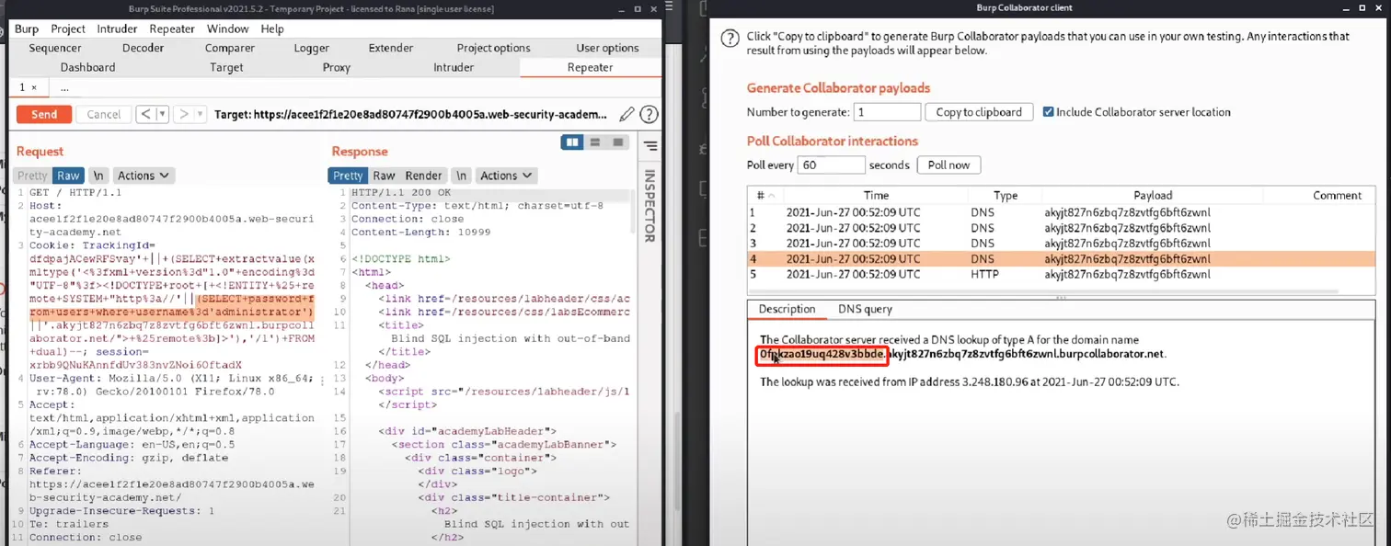Select Render view in Response panel

(423, 176)
